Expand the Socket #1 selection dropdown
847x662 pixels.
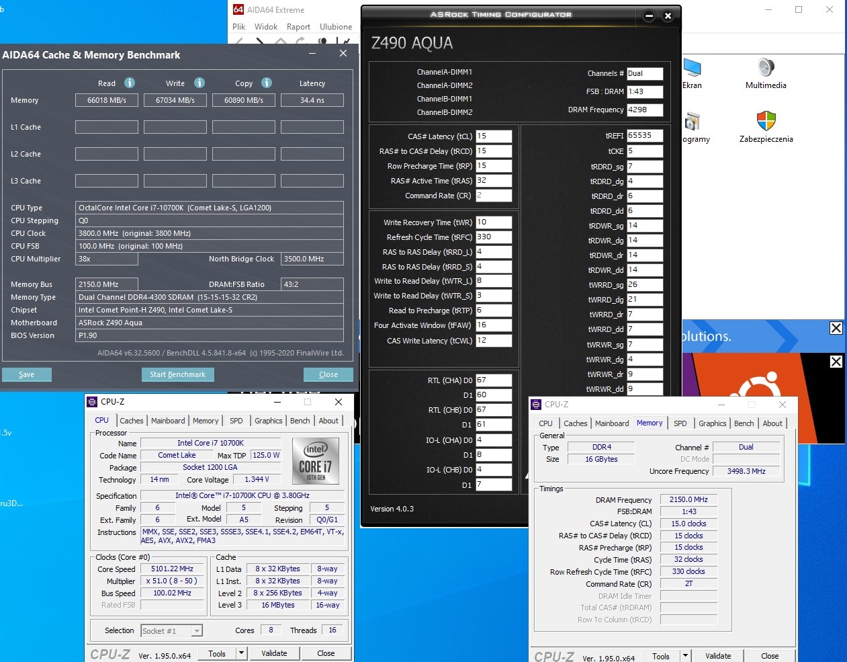(x=197, y=631)
